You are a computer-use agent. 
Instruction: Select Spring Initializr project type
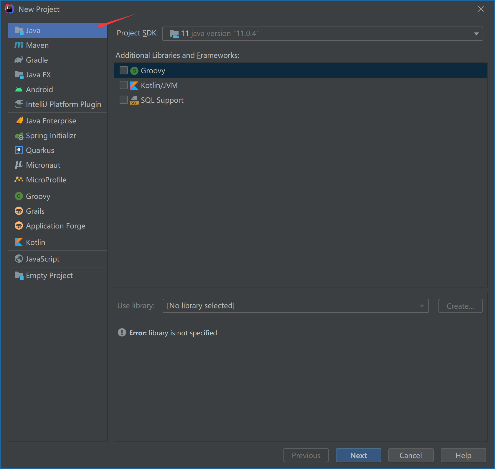click(58, 135)
